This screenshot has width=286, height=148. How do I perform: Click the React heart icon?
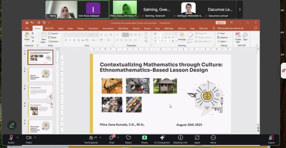(x=129, y=138)
